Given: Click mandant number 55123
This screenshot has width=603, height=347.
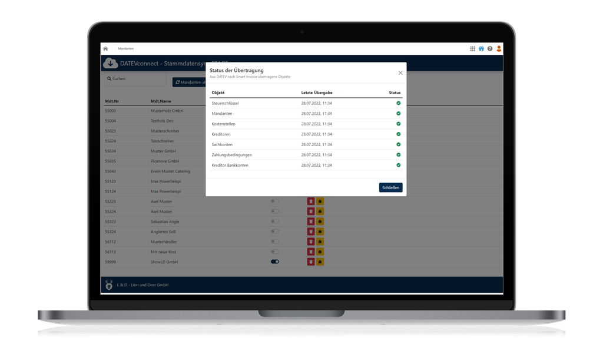Looking at the screenshot, I should click(x=110, y=181).
